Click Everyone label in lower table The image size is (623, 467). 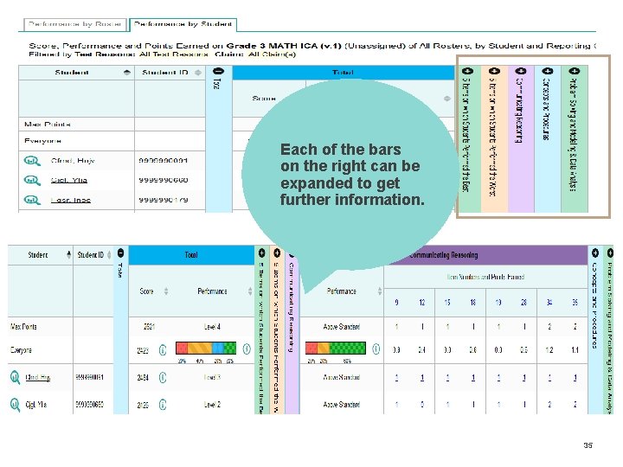click(21, 350)
